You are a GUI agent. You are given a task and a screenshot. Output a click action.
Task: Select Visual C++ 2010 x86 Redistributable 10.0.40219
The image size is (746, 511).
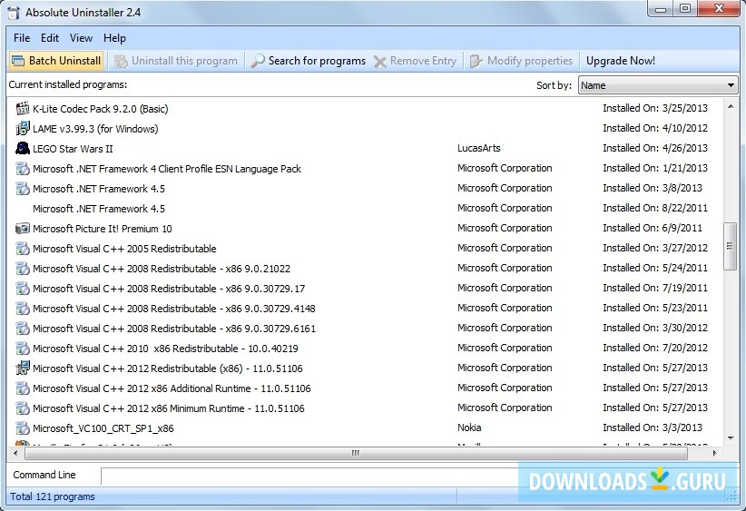coord(366,349)
